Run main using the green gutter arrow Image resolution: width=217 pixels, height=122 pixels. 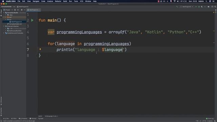click(x=32, y=20)
